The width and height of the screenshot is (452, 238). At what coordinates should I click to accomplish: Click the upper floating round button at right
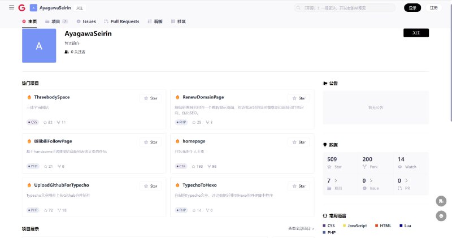point(441,201)
